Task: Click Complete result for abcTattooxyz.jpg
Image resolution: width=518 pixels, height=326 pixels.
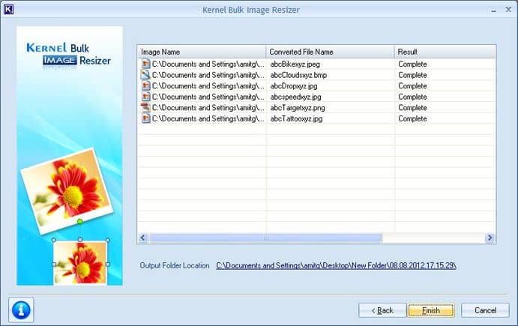Action: point(412,118)
